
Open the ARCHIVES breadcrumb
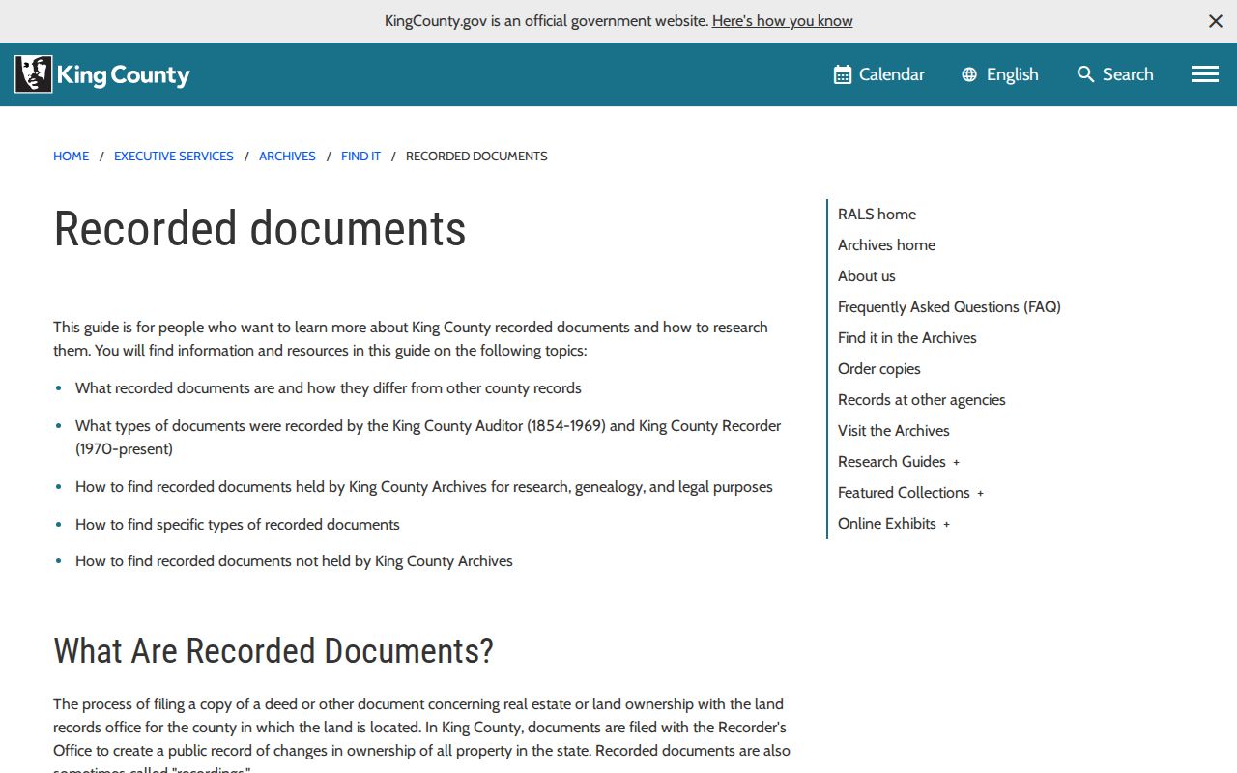287,156
